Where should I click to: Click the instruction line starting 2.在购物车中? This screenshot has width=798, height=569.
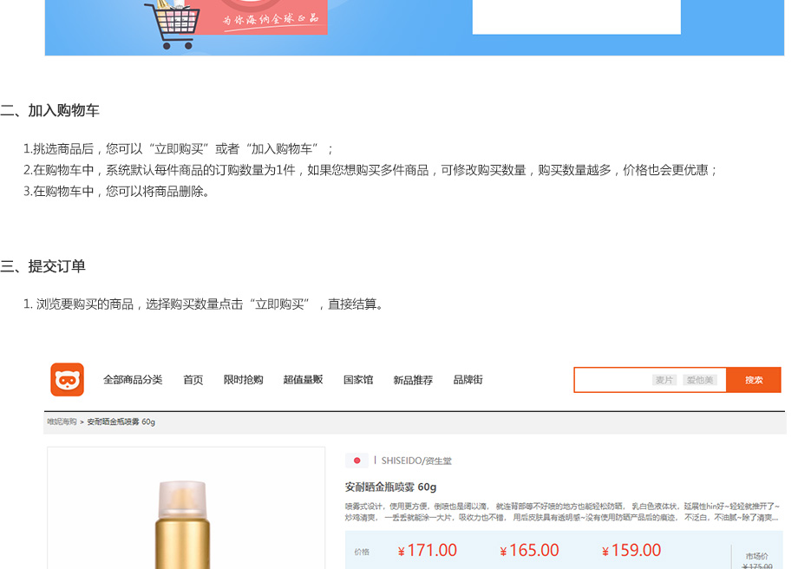(370, 170)
